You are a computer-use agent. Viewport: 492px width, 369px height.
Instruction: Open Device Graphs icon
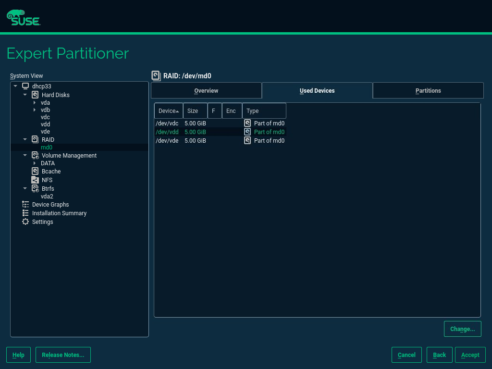click(26, 205)
